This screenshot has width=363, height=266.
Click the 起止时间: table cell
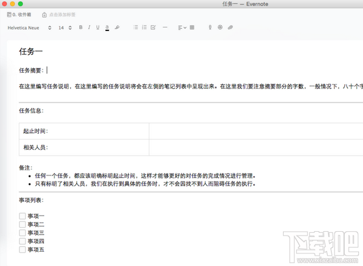[84, 131]
